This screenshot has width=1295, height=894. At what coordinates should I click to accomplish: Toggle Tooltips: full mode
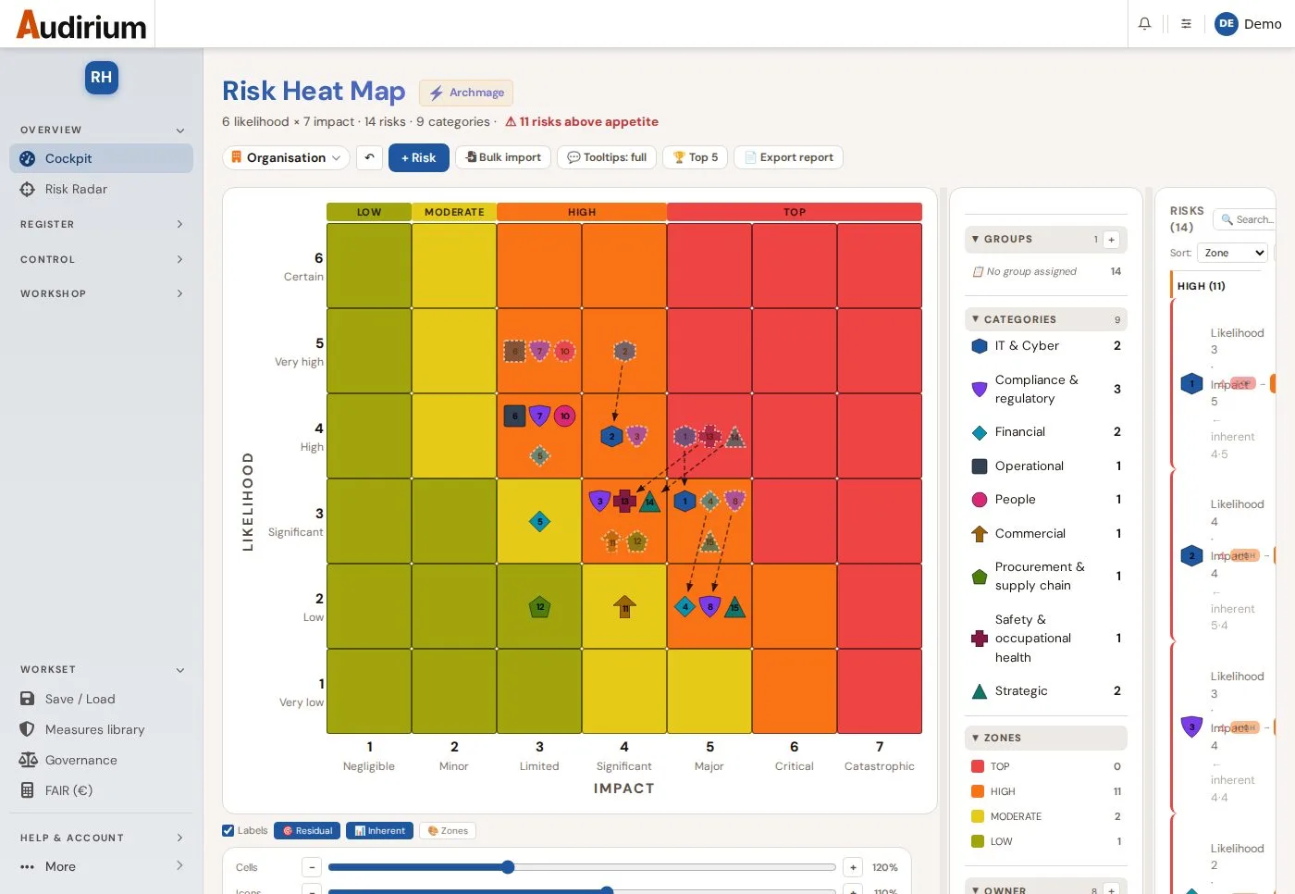tap(607, 157)
